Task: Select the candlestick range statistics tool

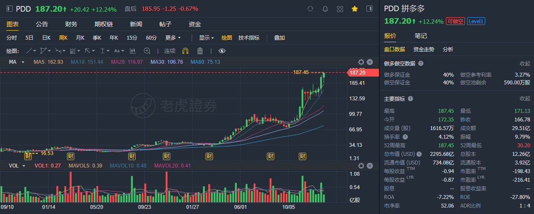Action: (x=133, y=50)
